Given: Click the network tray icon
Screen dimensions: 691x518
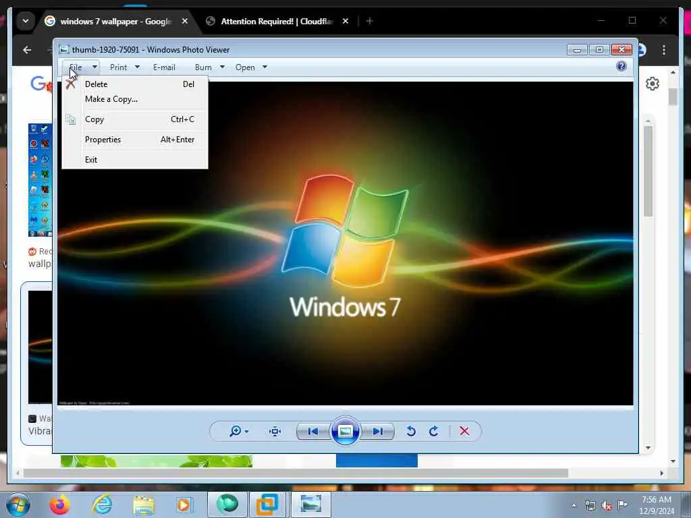Looking at the screenshot, I should coord(590,506).
